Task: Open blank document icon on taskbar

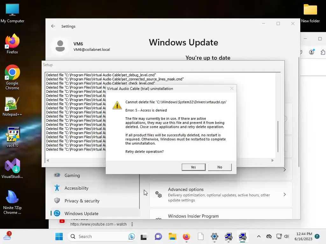Action: (x=201, y=236)
